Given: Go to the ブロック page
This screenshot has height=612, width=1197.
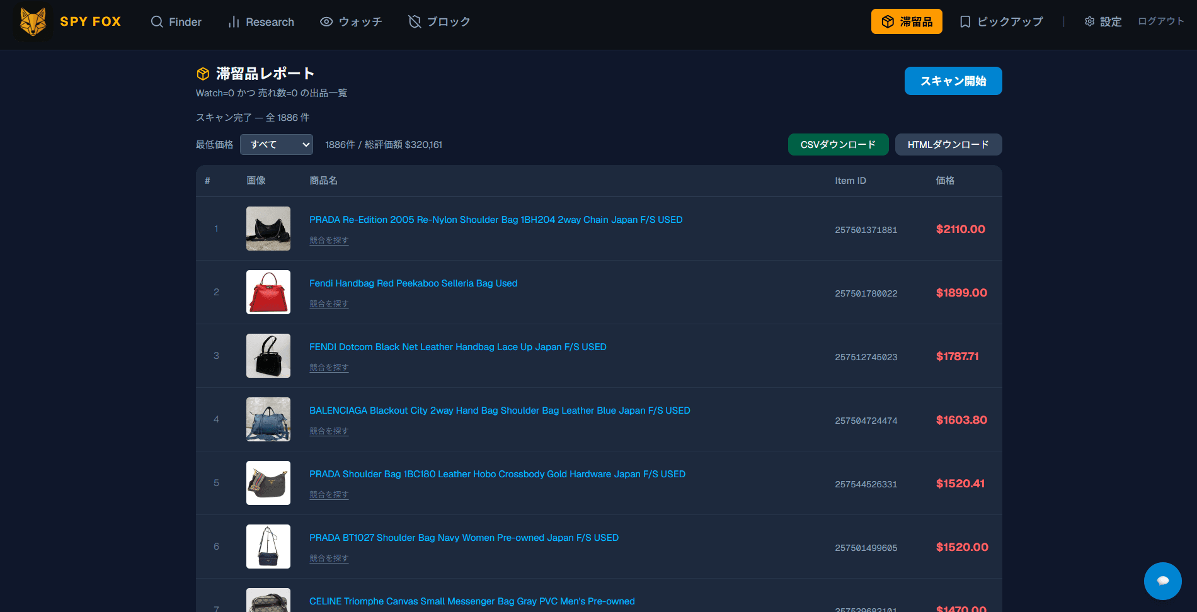Looking at the screenshot, I should pyautogui.click(x=439, y=21).
